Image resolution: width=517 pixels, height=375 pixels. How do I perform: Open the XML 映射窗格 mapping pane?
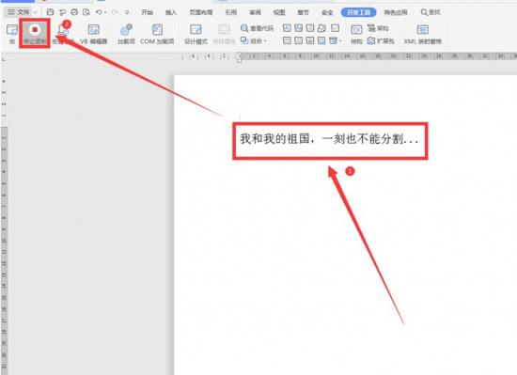click(423, 34)
